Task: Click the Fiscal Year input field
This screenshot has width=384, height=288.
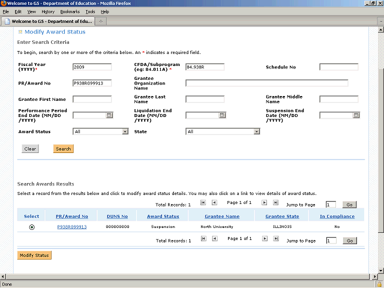Action: tap(92, 67)
